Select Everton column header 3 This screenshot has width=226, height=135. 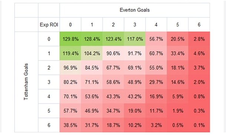(135, 25)
